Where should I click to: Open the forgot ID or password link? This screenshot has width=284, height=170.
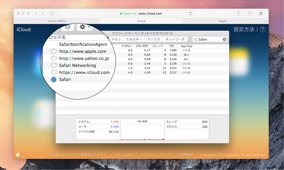[x=79, y=155]
